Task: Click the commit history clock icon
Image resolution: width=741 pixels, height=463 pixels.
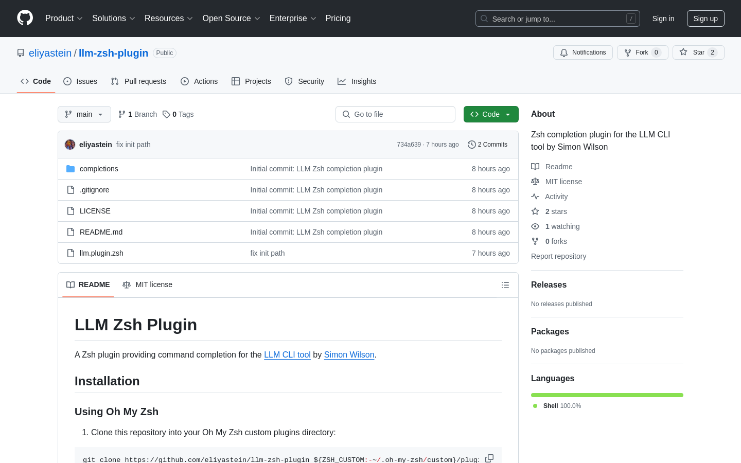Action: [471, 145]
